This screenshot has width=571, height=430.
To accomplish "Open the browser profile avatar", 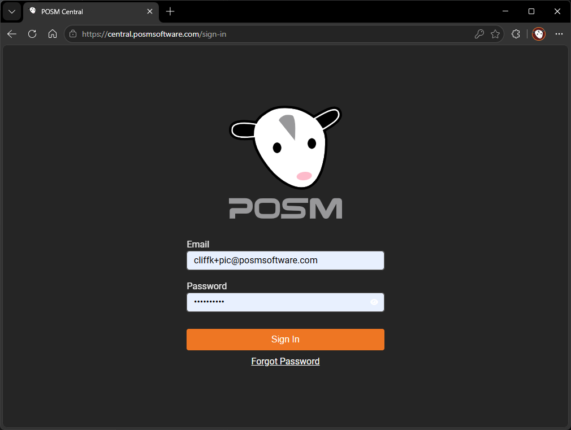I will [x=539, y=34].
